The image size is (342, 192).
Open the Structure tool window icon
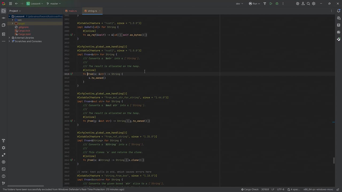[x=3, y=34]
